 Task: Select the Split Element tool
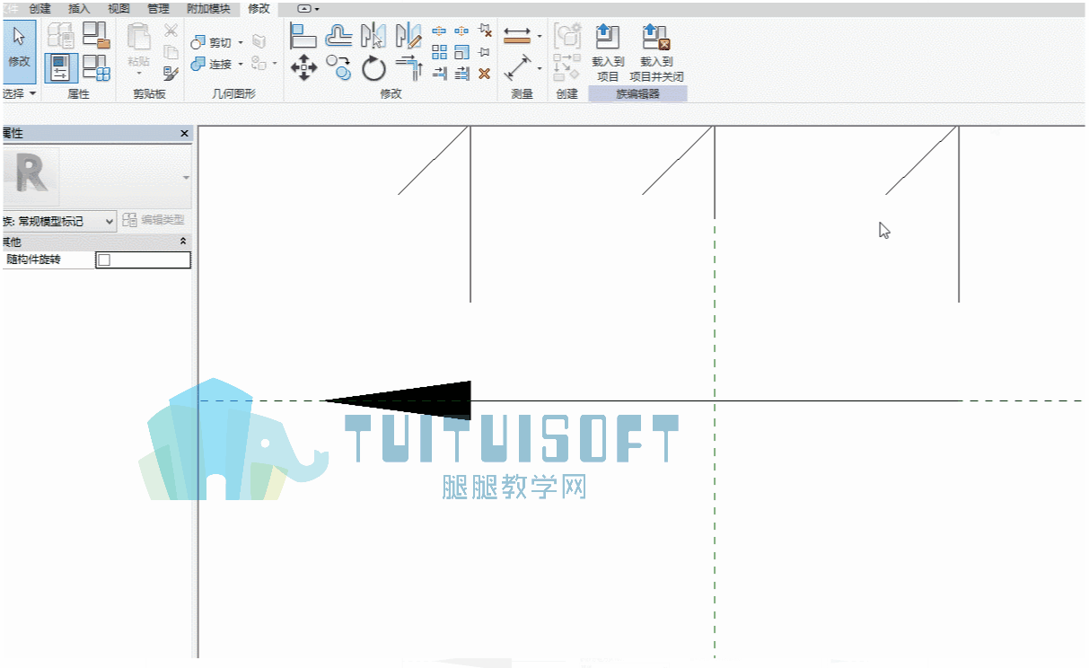tap(439, 31)
